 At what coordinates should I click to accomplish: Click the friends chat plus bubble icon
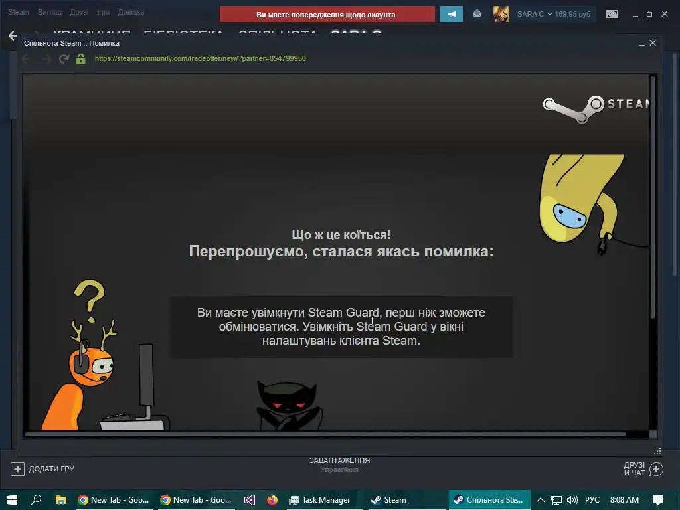click(x=657, y=469)
